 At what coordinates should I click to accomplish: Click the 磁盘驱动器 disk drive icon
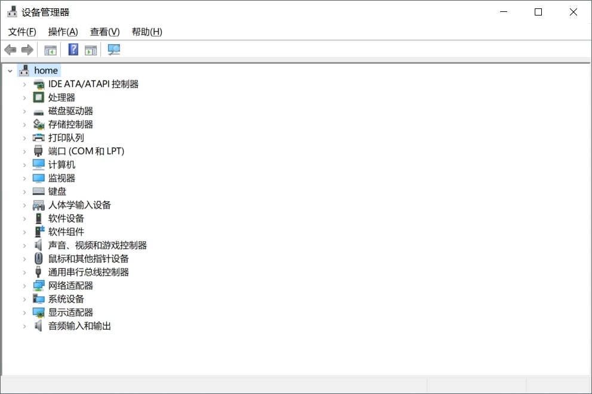(x=39, y=112)
